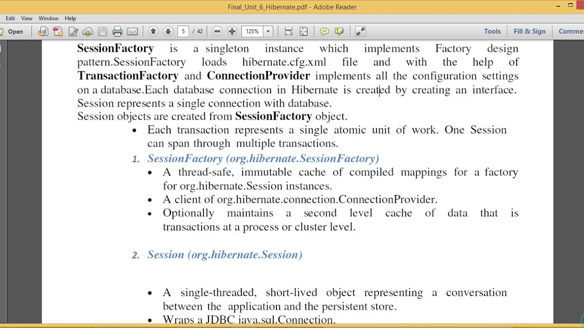Click the restore window button
This screenshot has width=584, height=328.
570,5
